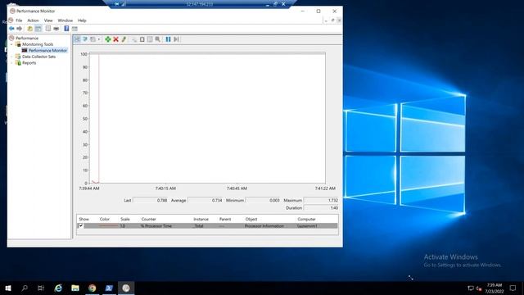This screenshot has height=295, width=524.
Task: Select Data Collector Sets in the tree
Action: 38,57
